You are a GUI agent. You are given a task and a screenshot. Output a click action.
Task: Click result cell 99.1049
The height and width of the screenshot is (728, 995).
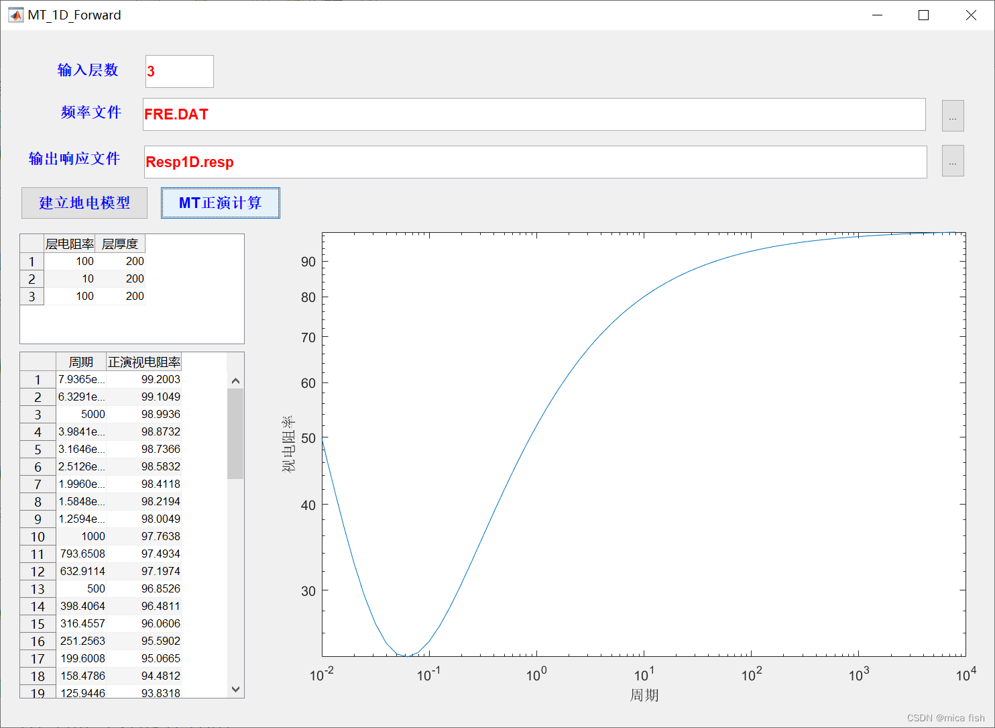tap(144, 397)
